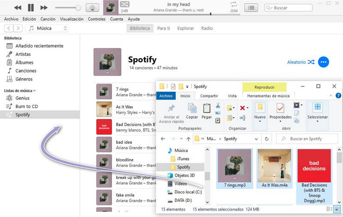Open the Move to folder dropdown
The height and width of the screenshot is (217, 343).
(x=231, y=108)
